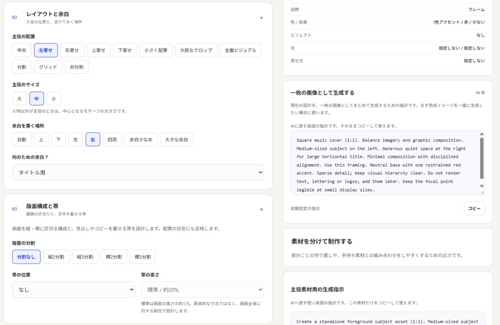Viewport: 500px width, 325px height.
Task: Click the 03 section number label
Action: coord(15,209)
